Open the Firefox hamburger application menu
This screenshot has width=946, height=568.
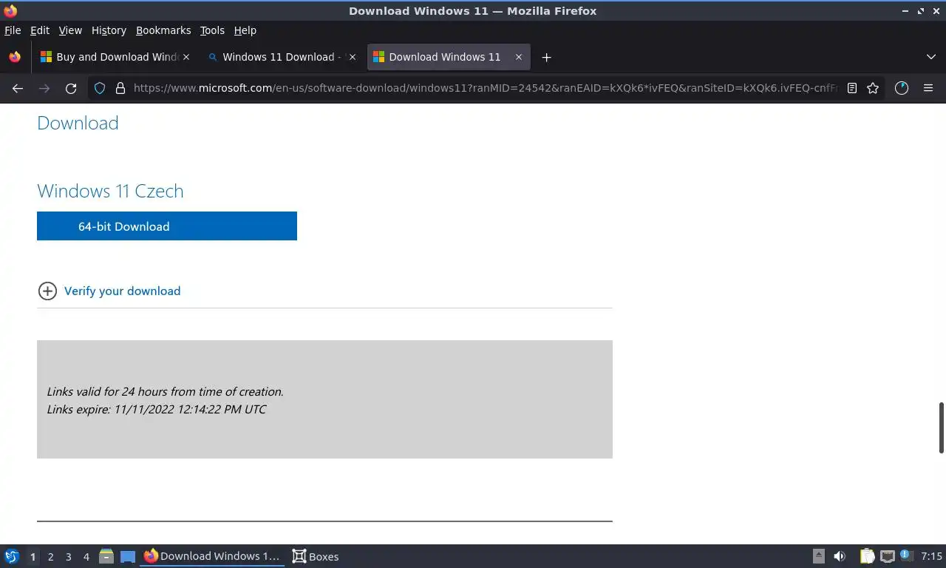(x=928, y=88)
